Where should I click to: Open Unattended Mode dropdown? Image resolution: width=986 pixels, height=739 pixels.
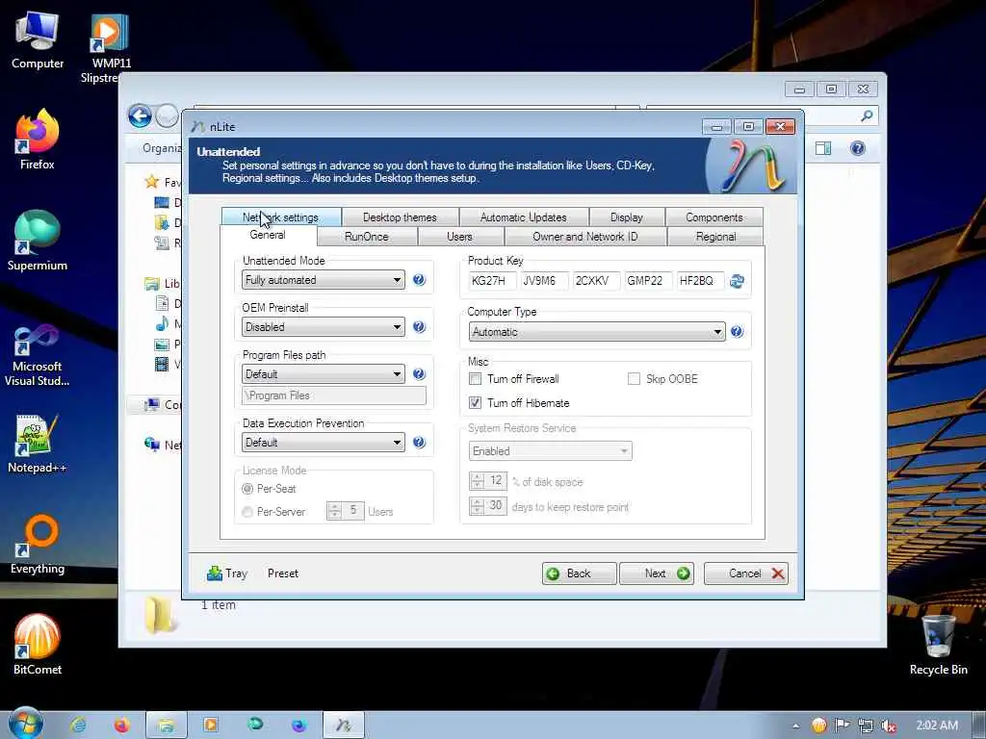[324, 280]
